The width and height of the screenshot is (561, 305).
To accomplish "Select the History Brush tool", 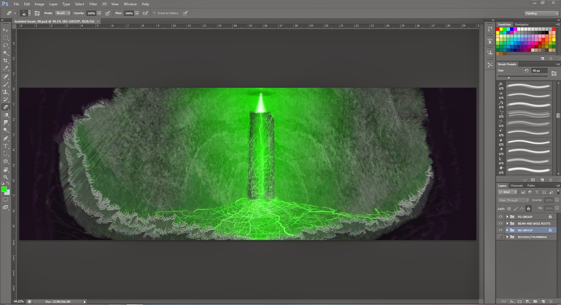I will point(6,100).
